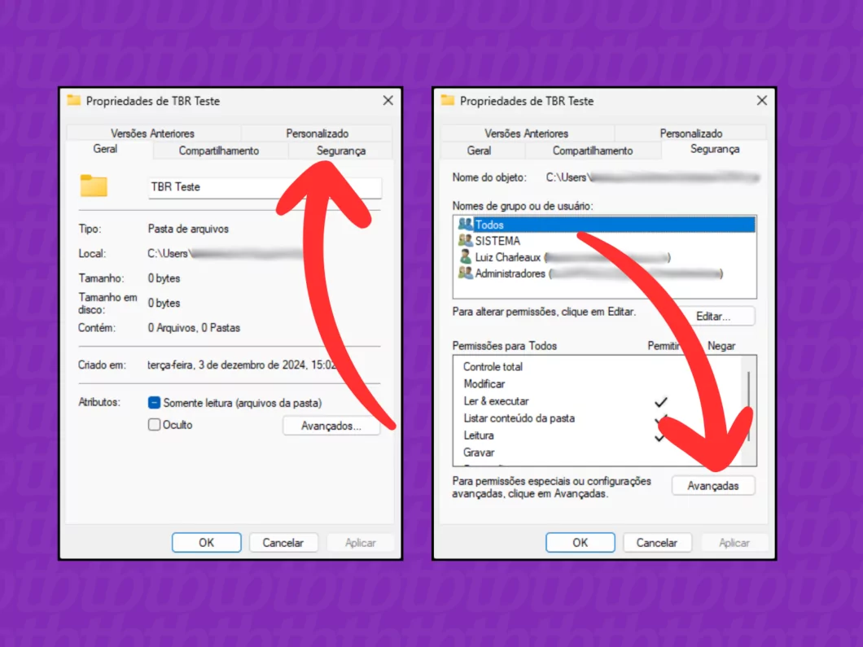Click the Leitura permission row
Screen dimensions: 863x647
[597, 435]
